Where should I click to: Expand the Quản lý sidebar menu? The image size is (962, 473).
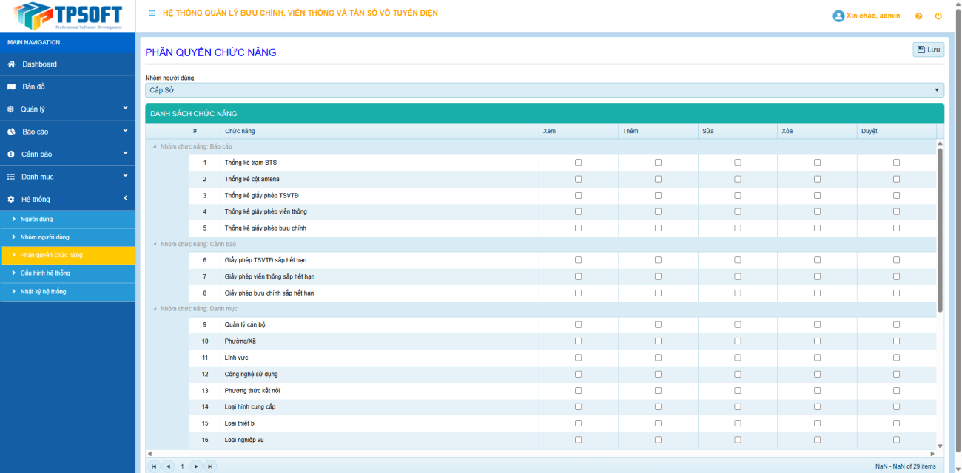(67, 109)
